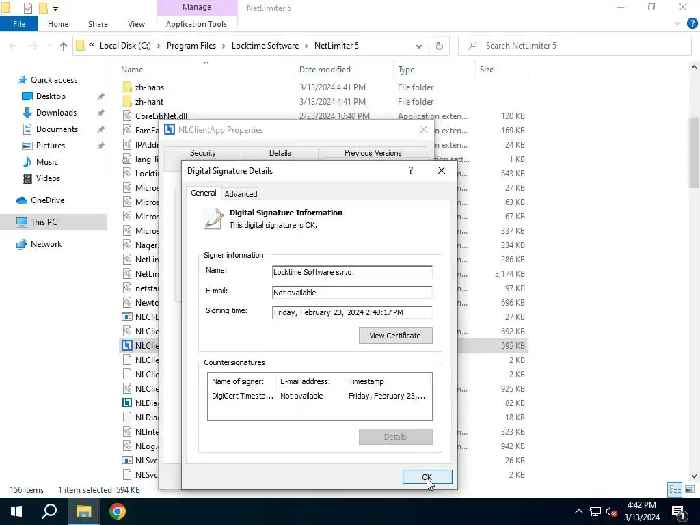Open Documents in navigation pane
700x525 pixels.
tap(57, 129)
